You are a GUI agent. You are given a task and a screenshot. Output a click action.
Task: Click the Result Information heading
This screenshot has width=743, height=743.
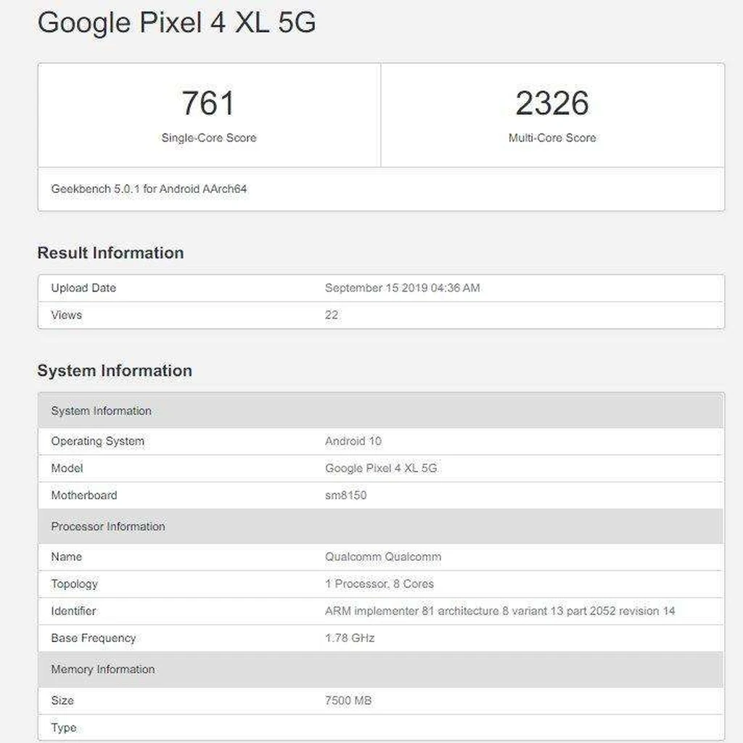point(110,253)
